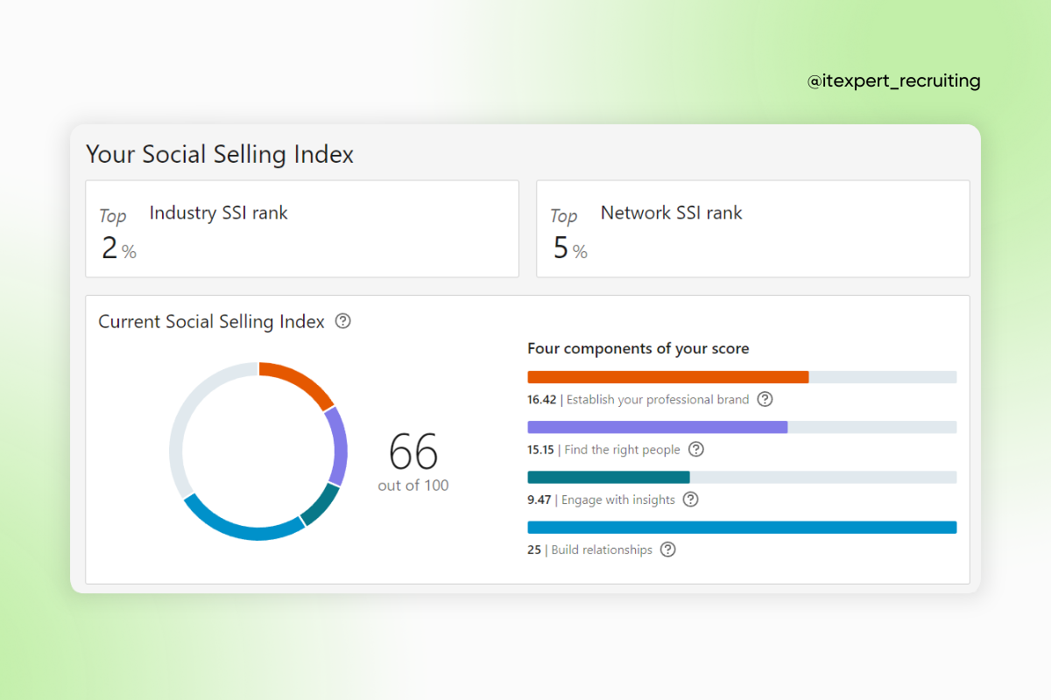Screen dimensions: 1051x700
Task: Click the purple Find the right people bar
Action: 657,427
